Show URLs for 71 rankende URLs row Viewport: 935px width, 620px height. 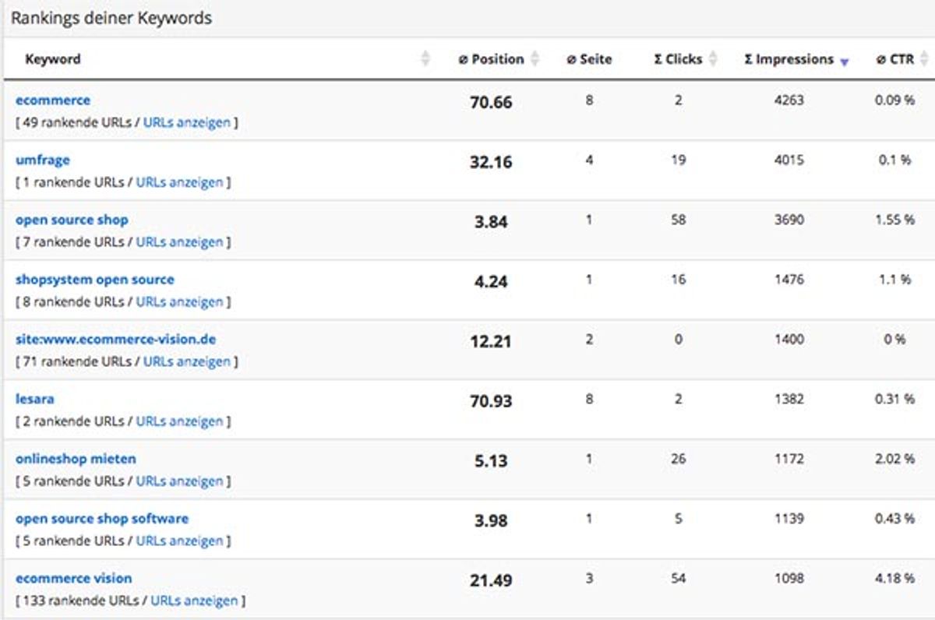[x=187, y=362]
